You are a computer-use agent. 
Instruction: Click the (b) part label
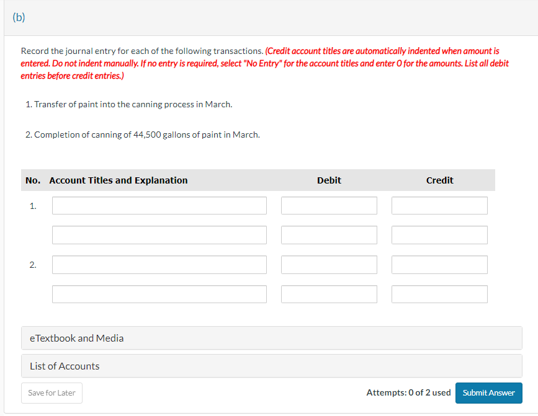point(19,17)
